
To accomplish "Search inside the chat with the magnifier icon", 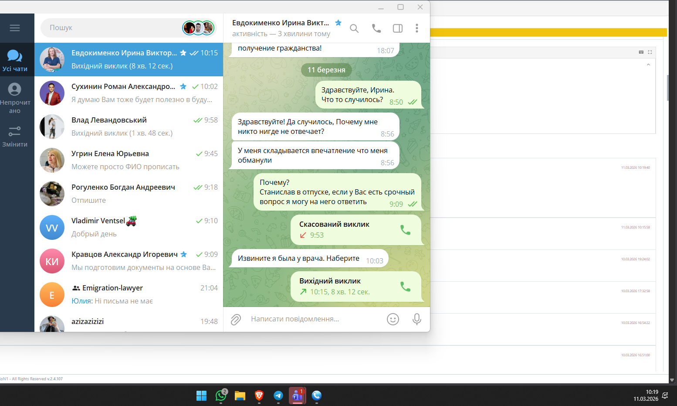I will (x=354, y=28).
